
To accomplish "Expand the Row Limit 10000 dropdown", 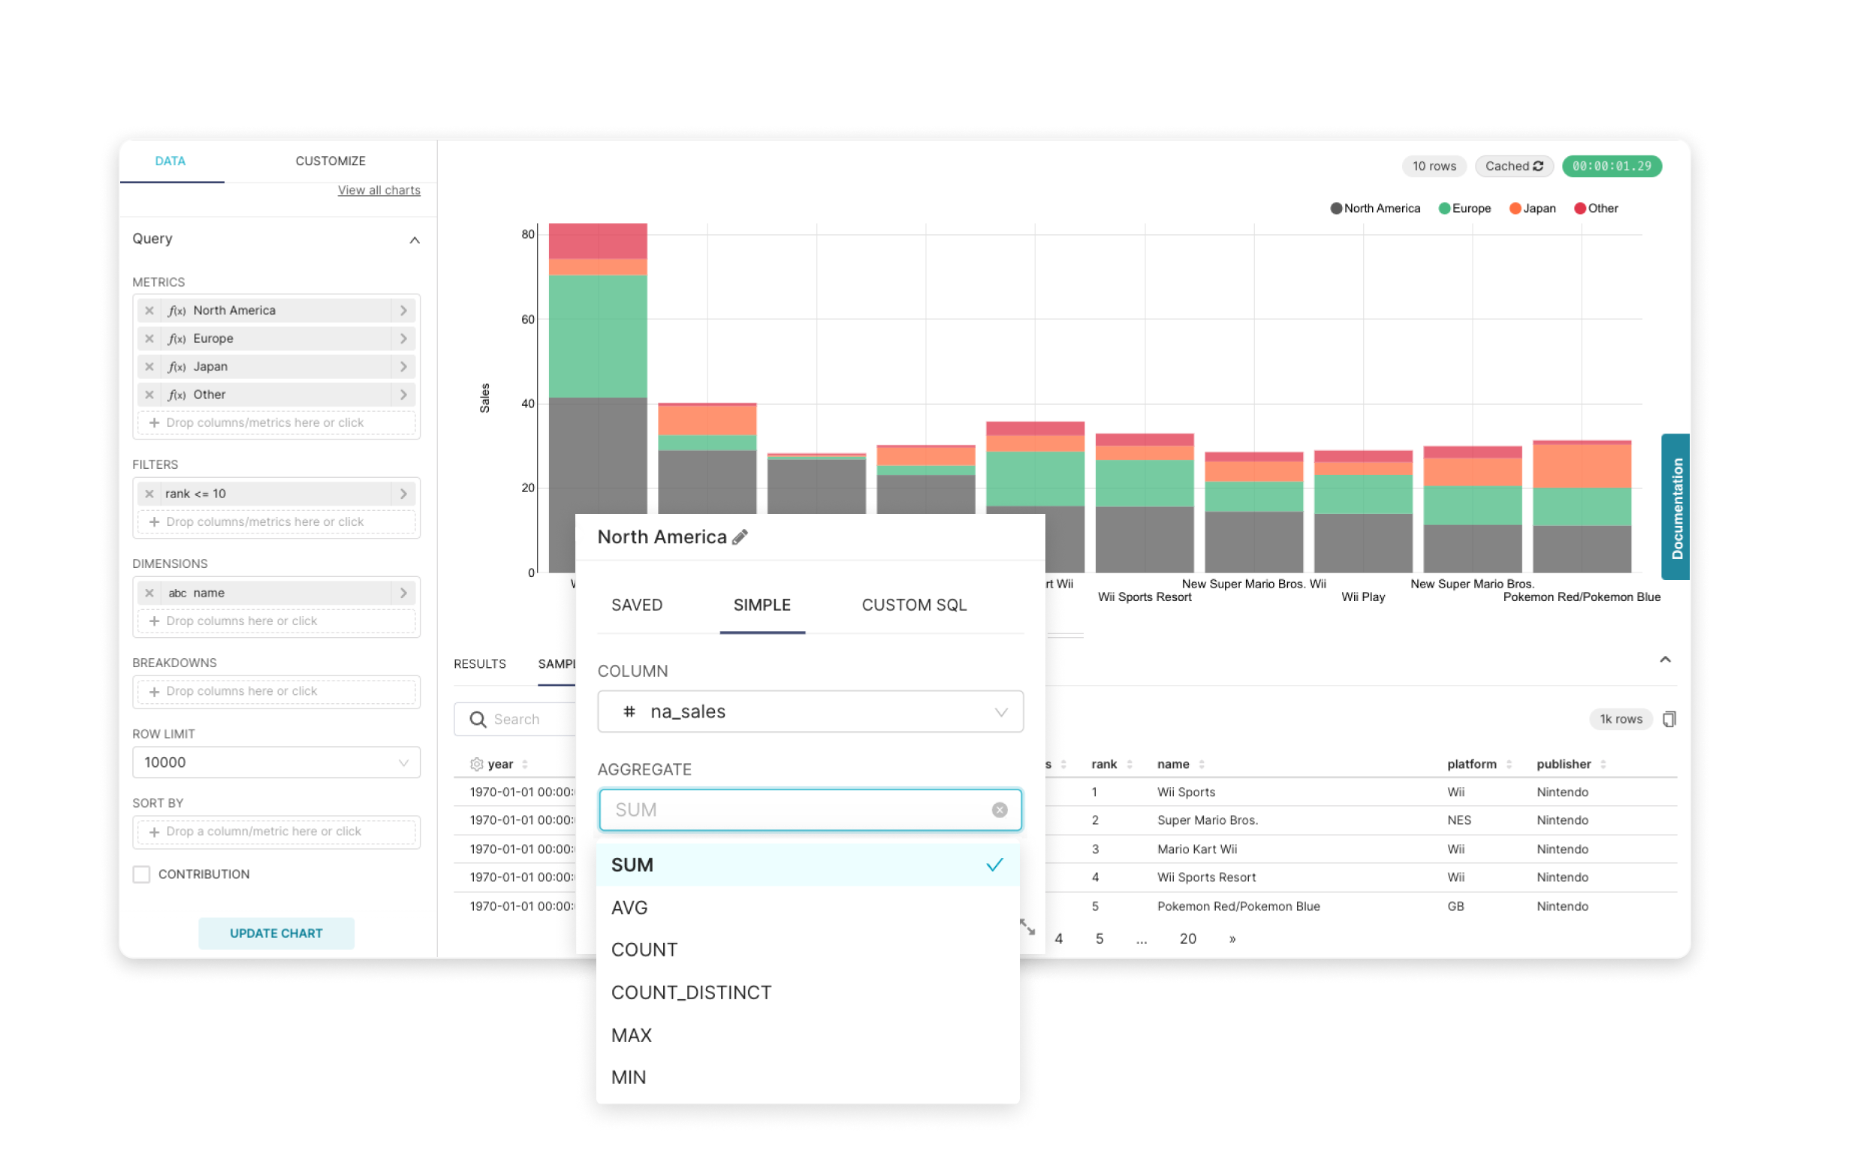I will tap(276, 763).
